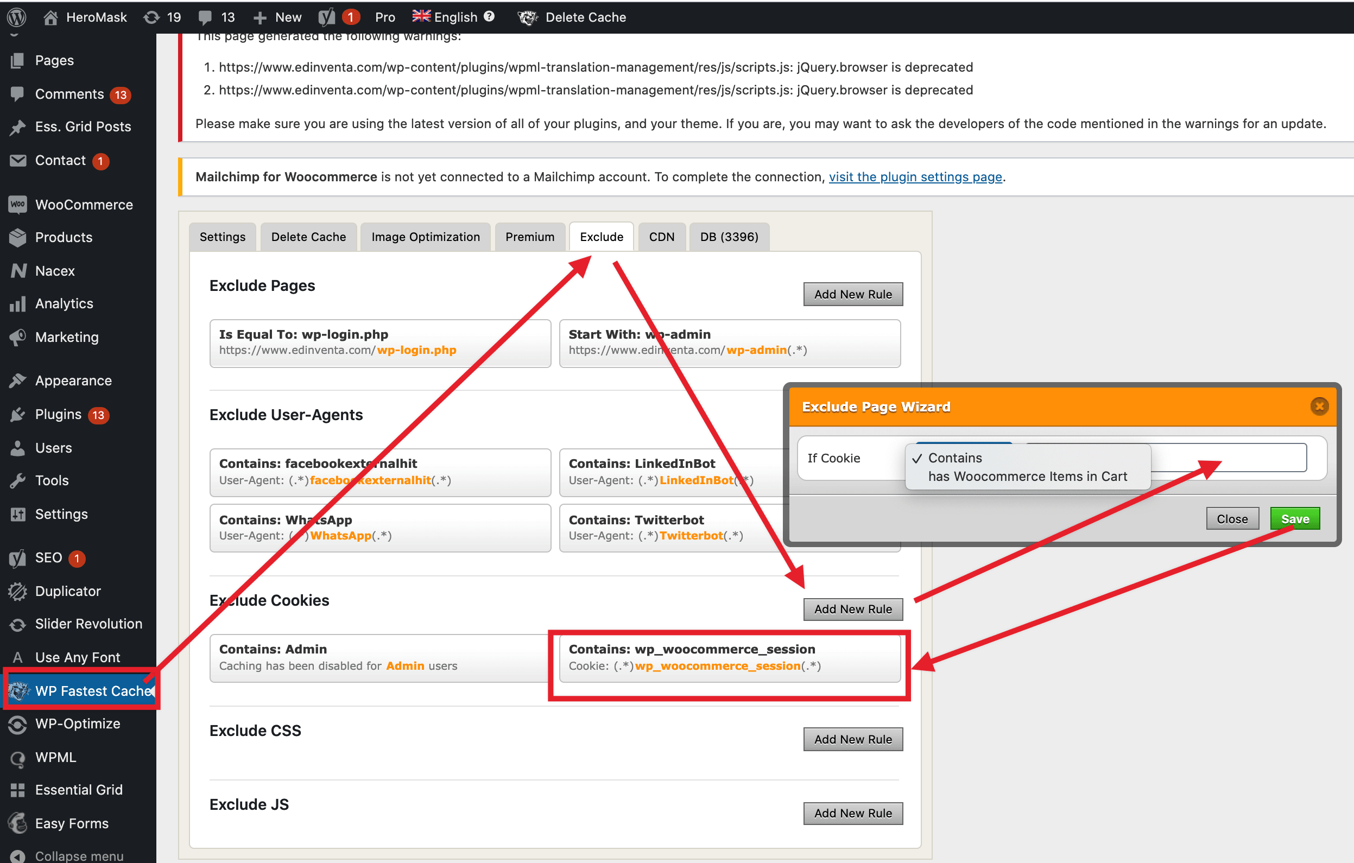Open the Contains Admin cookie rule
The width and height of the screenshot is (1354, 863).
[380, 658]
